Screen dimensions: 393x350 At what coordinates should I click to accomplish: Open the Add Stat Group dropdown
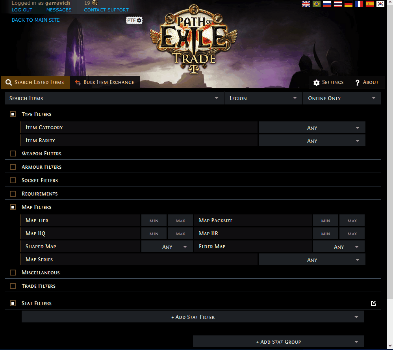point(278,342)
